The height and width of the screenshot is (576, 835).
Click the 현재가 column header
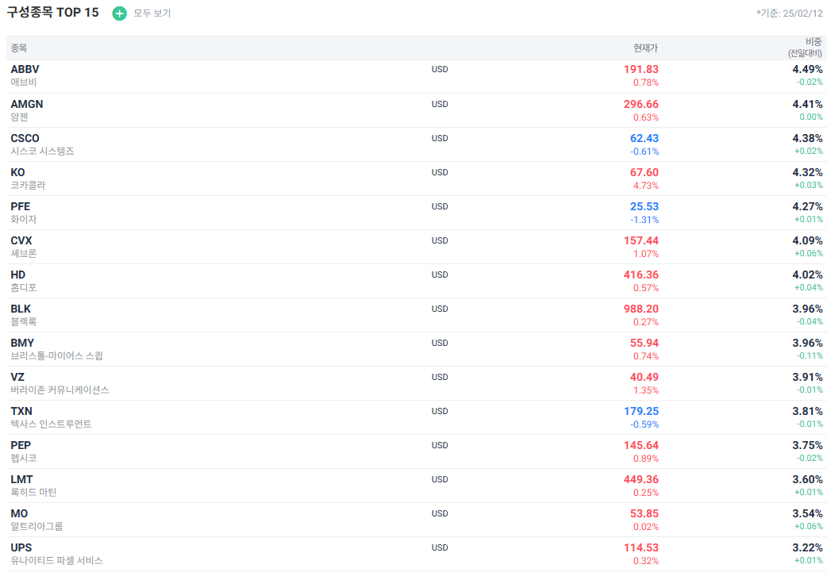[x=645, y=48]
